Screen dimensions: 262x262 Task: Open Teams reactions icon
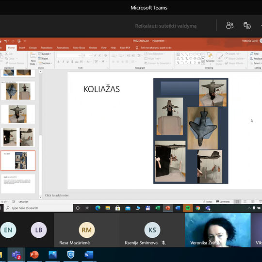247,26
